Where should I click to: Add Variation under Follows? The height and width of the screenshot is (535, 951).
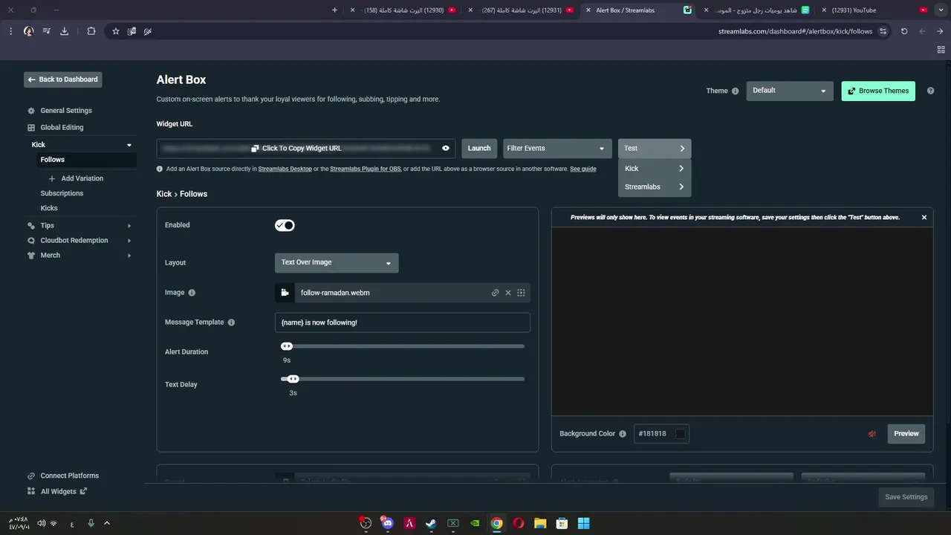[76, 178]
